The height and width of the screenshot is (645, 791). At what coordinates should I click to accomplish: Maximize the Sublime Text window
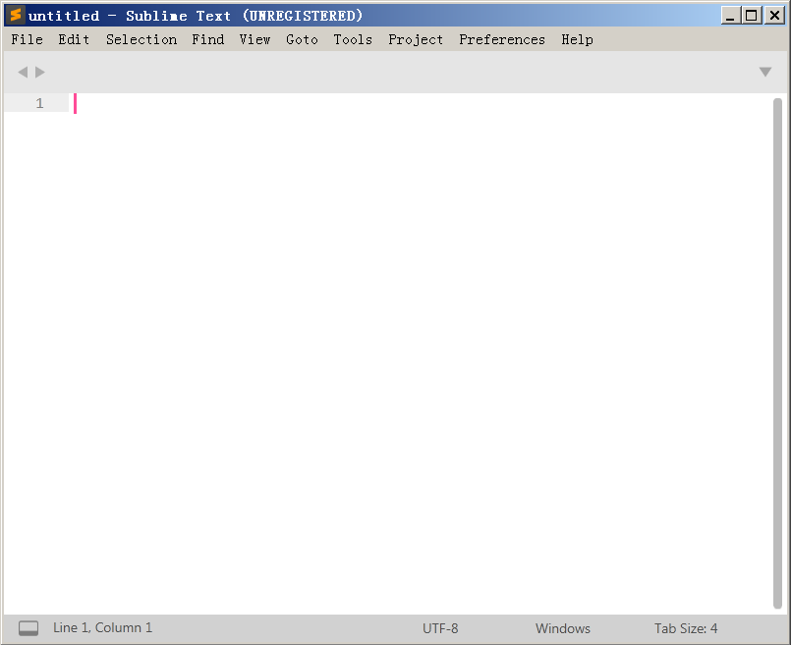click(751, 16)
